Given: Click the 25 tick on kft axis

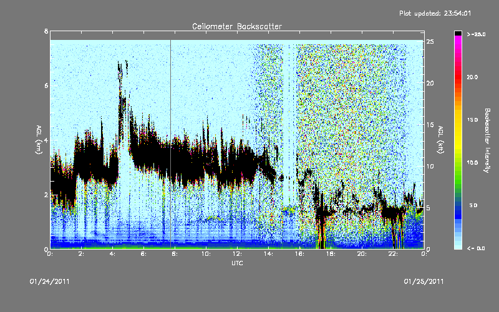Looking at the screenshot, I should tap(430, 42).
